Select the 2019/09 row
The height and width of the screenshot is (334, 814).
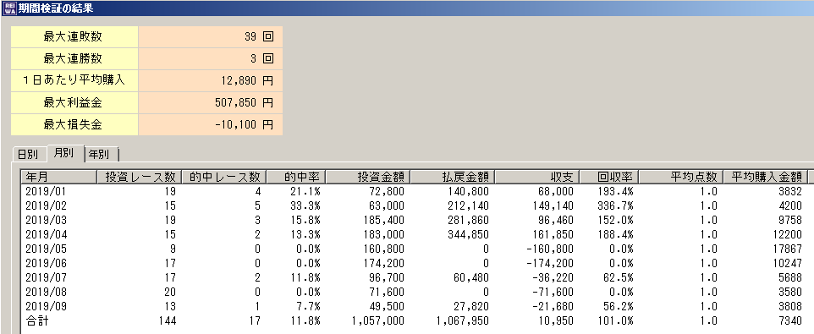click(417, 306)
